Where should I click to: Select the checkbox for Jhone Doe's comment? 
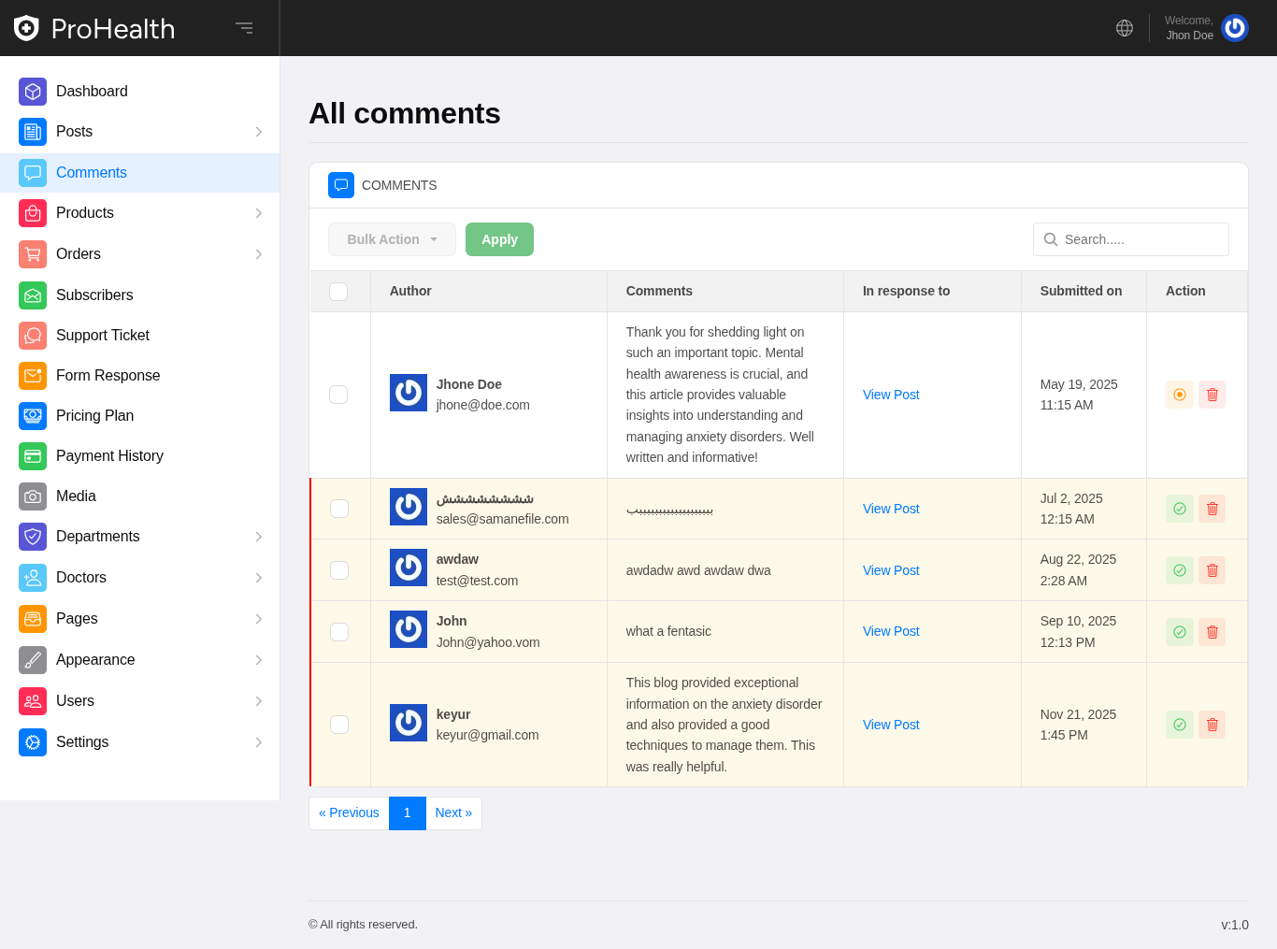point(338,395)
